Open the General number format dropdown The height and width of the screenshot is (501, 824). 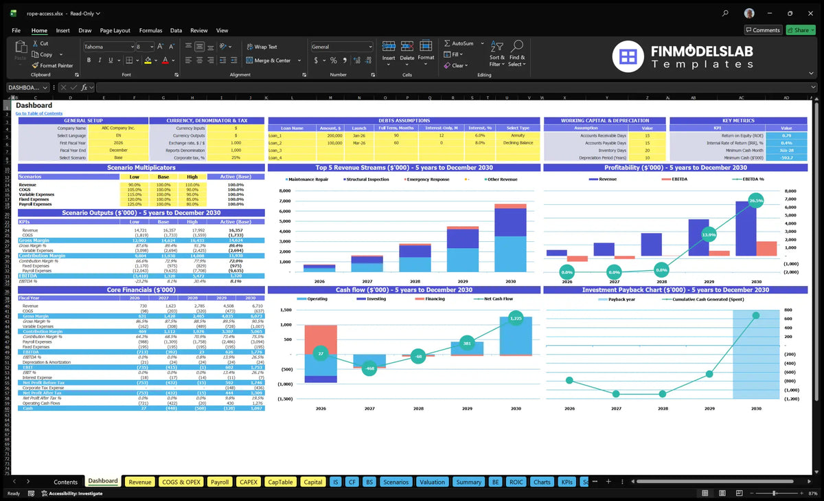pos(370,47)
